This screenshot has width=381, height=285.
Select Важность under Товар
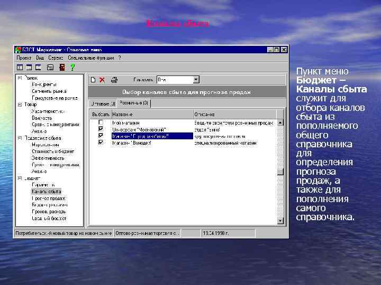click(42, 118)
